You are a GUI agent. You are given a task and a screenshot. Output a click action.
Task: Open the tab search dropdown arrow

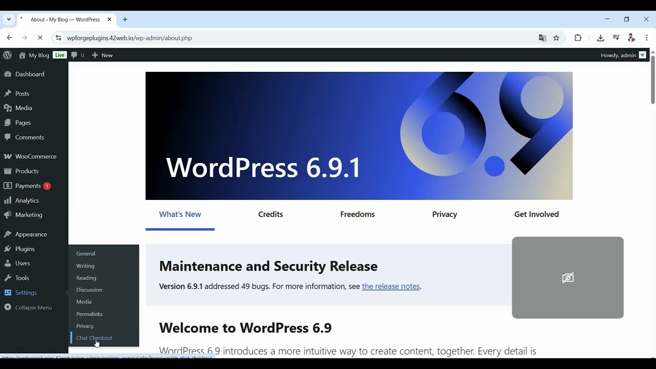[9, 19]
